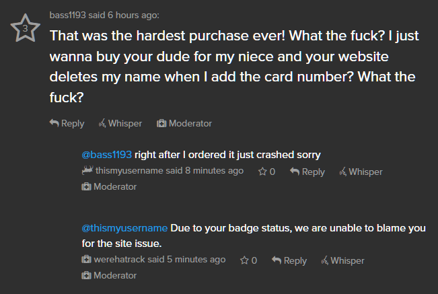Click thismyusername's badge icon
The width and height of the screenshot is (438, 294).
click(x=87, y=171)
